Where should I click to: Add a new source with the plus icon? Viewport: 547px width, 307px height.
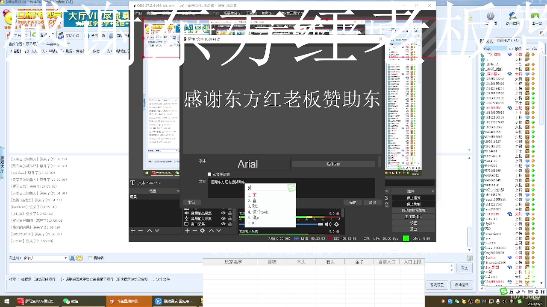187,230
